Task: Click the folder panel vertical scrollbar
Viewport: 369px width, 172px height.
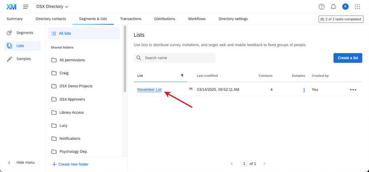Action: [125, 59]
